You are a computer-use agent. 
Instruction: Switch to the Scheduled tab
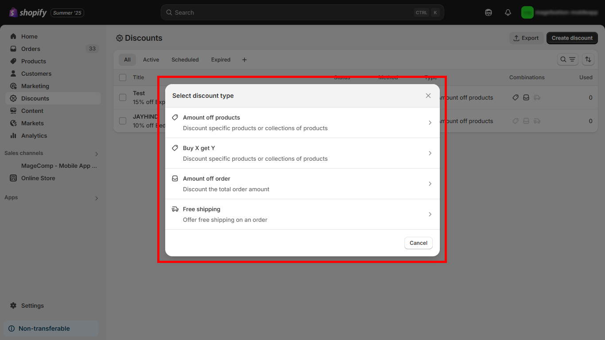[185, 60]
